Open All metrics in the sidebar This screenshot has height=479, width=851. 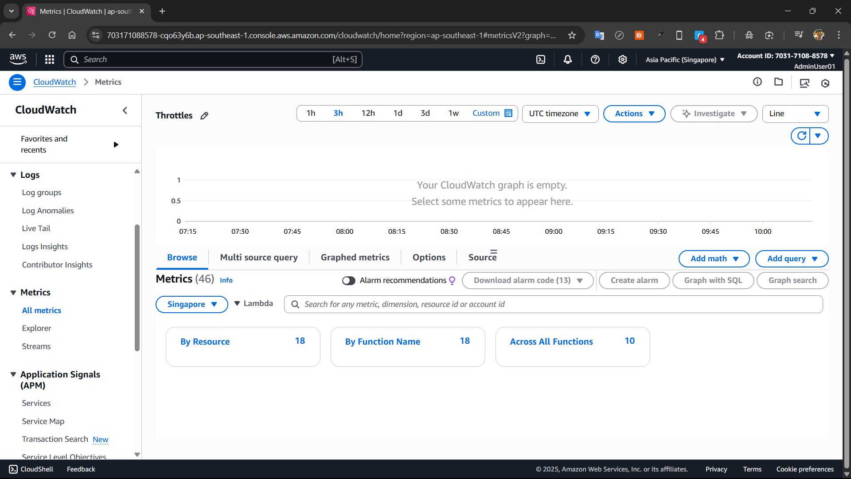42,310
